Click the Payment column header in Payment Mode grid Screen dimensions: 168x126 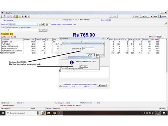(64, 68)
